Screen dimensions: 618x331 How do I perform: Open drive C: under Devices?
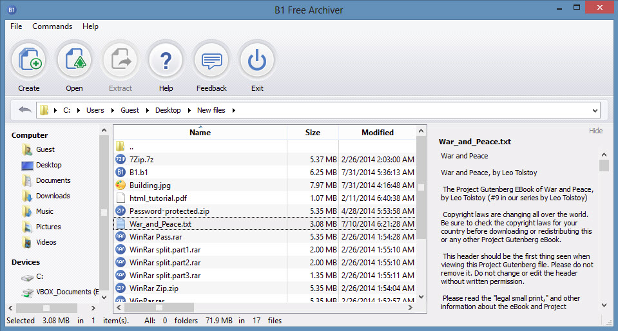(x=32, y=277)
